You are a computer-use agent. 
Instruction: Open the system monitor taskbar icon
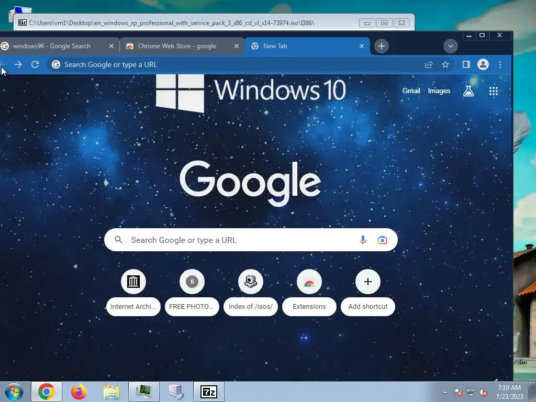coord(143,392)
